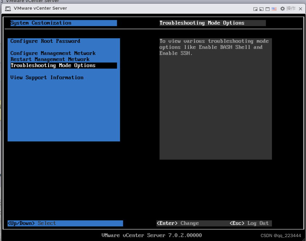Click the first screen-fit resize icon
Viewport: 306px width, 241px height.
tap(256, 9)
